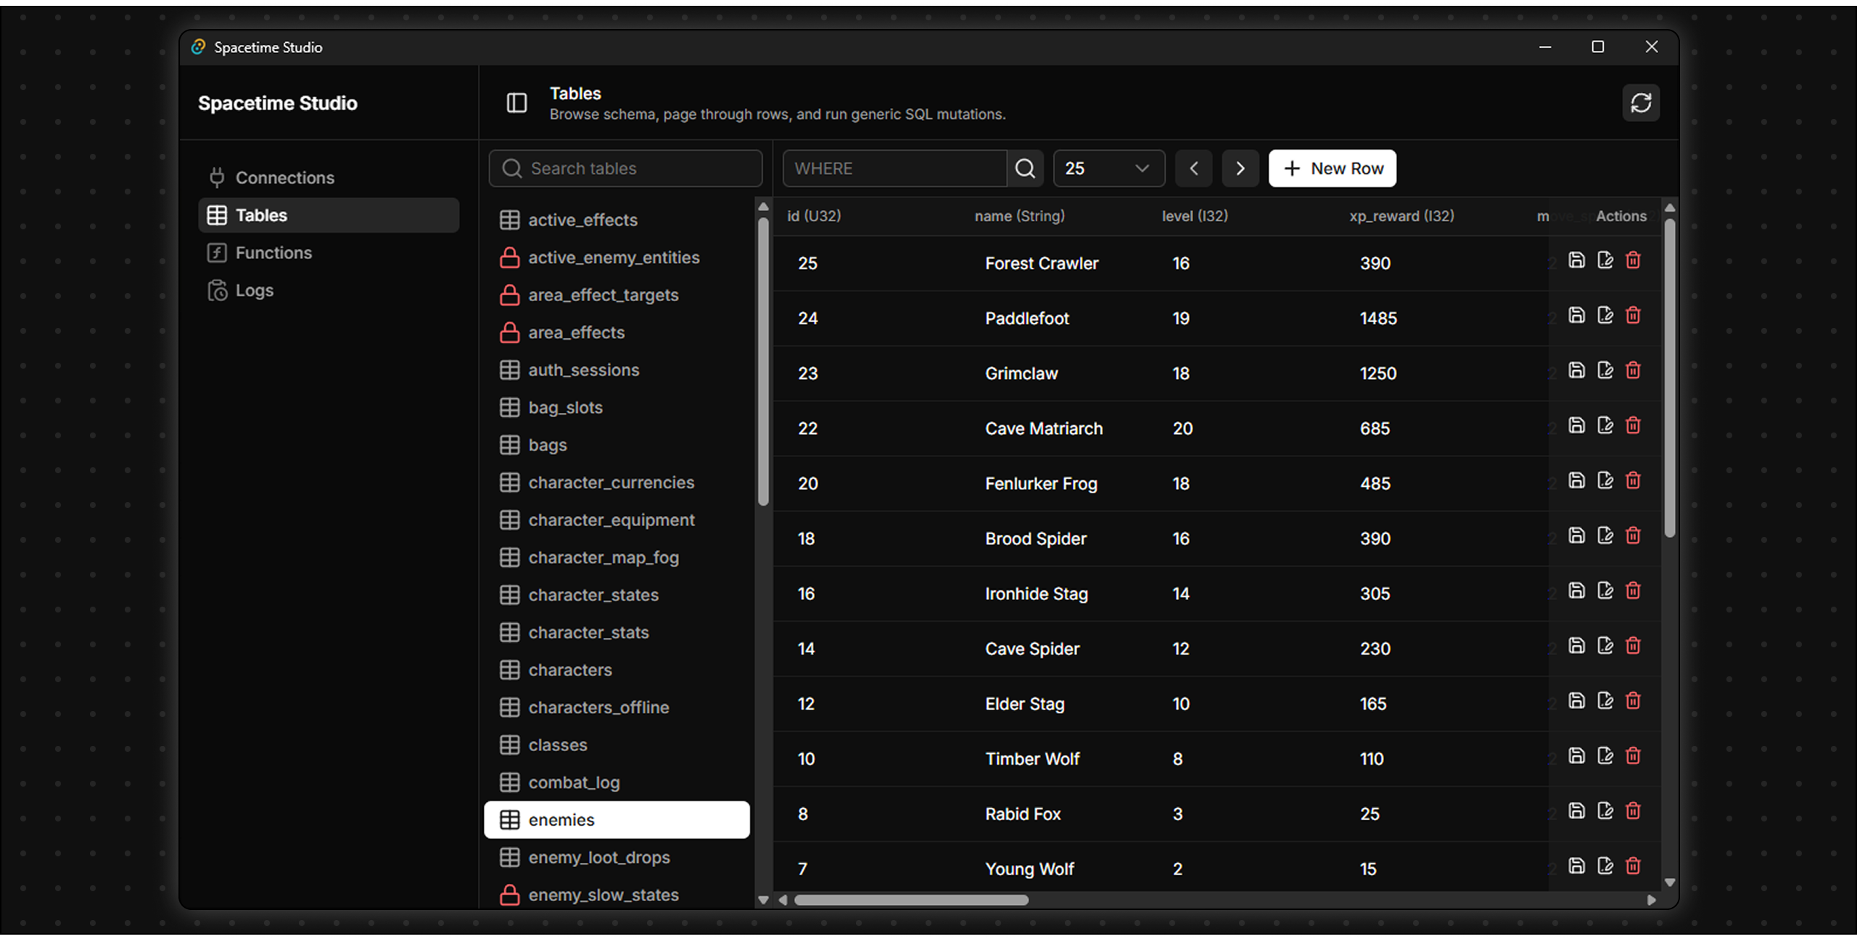Open the auth_sessions table
This screenshot has height=939, width=1857.
pyautogui.click(x=617, y=370)
